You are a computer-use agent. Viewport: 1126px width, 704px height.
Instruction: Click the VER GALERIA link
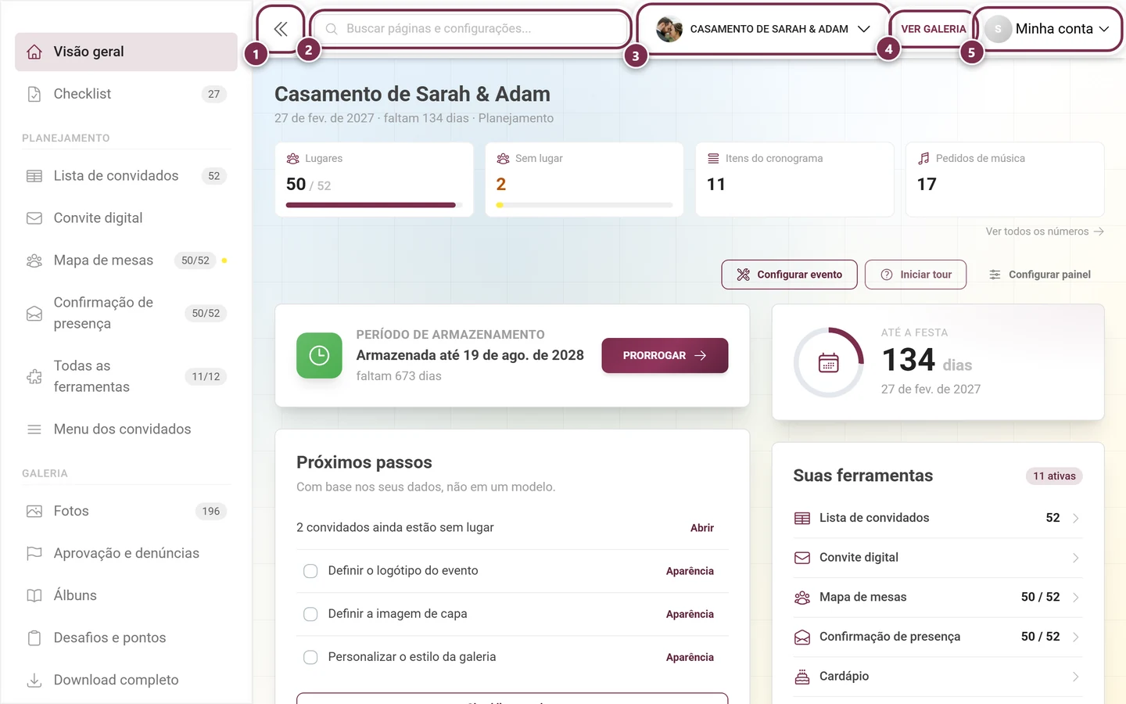934,29
